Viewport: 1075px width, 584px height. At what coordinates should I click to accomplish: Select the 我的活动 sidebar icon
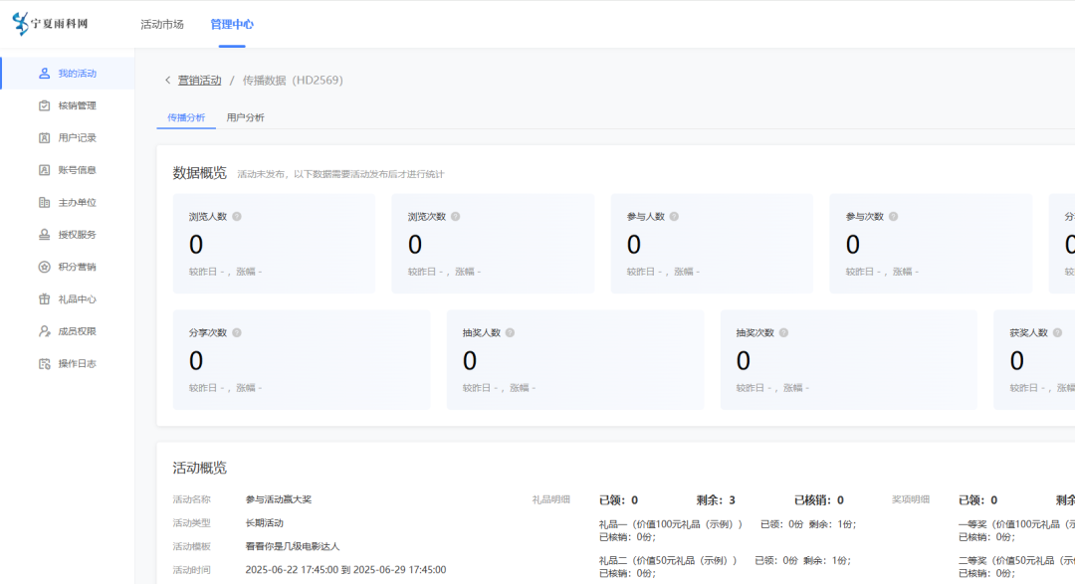pos(45,74)
